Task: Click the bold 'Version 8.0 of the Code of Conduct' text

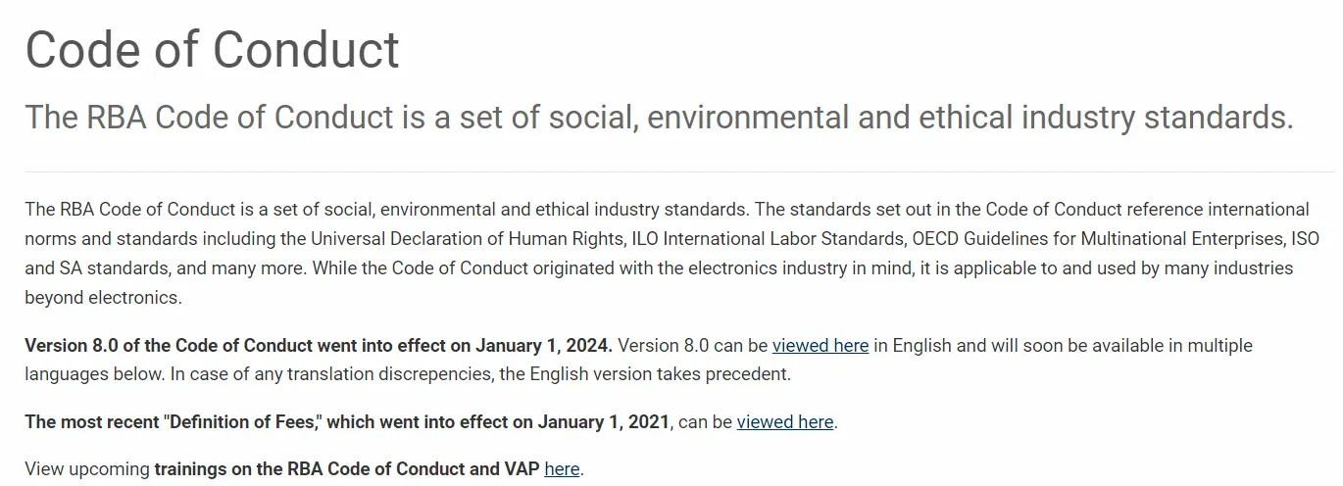Action: 170,345
